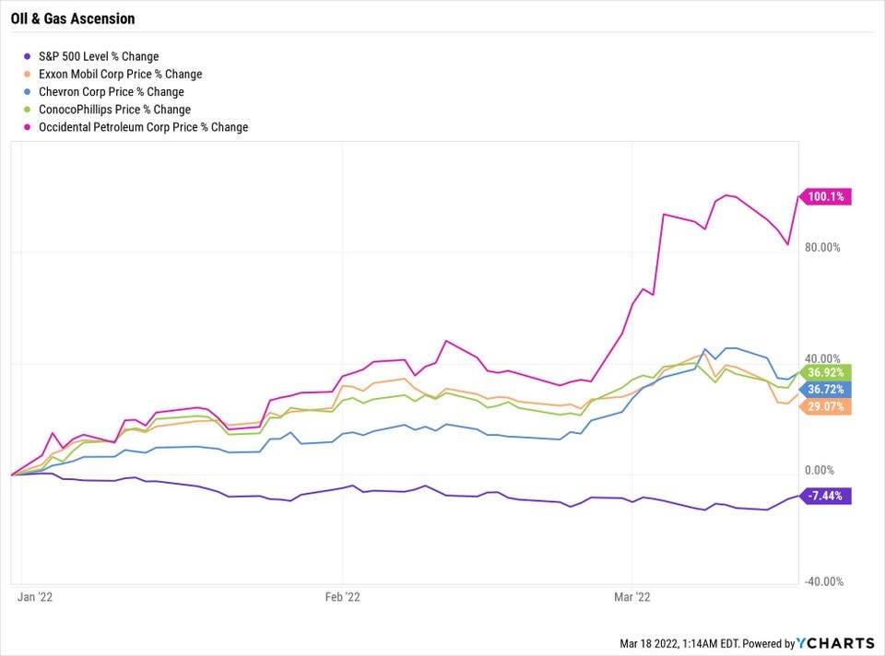885x656 pixels.
Task: Click the Mar '22 axis label
Action: point(632,598)
